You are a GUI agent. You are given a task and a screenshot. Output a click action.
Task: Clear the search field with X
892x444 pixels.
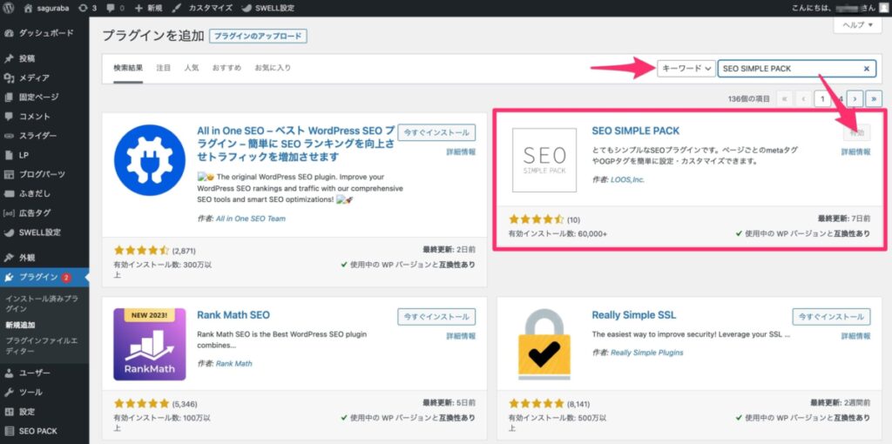(867, 69)
